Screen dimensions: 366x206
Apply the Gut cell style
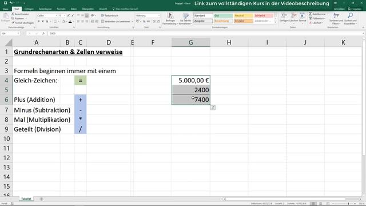[223, 15]
